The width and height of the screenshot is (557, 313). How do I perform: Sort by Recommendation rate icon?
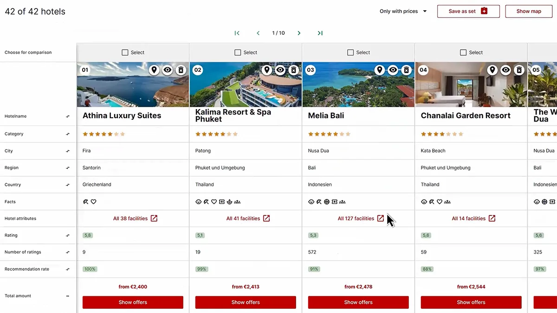68,269
